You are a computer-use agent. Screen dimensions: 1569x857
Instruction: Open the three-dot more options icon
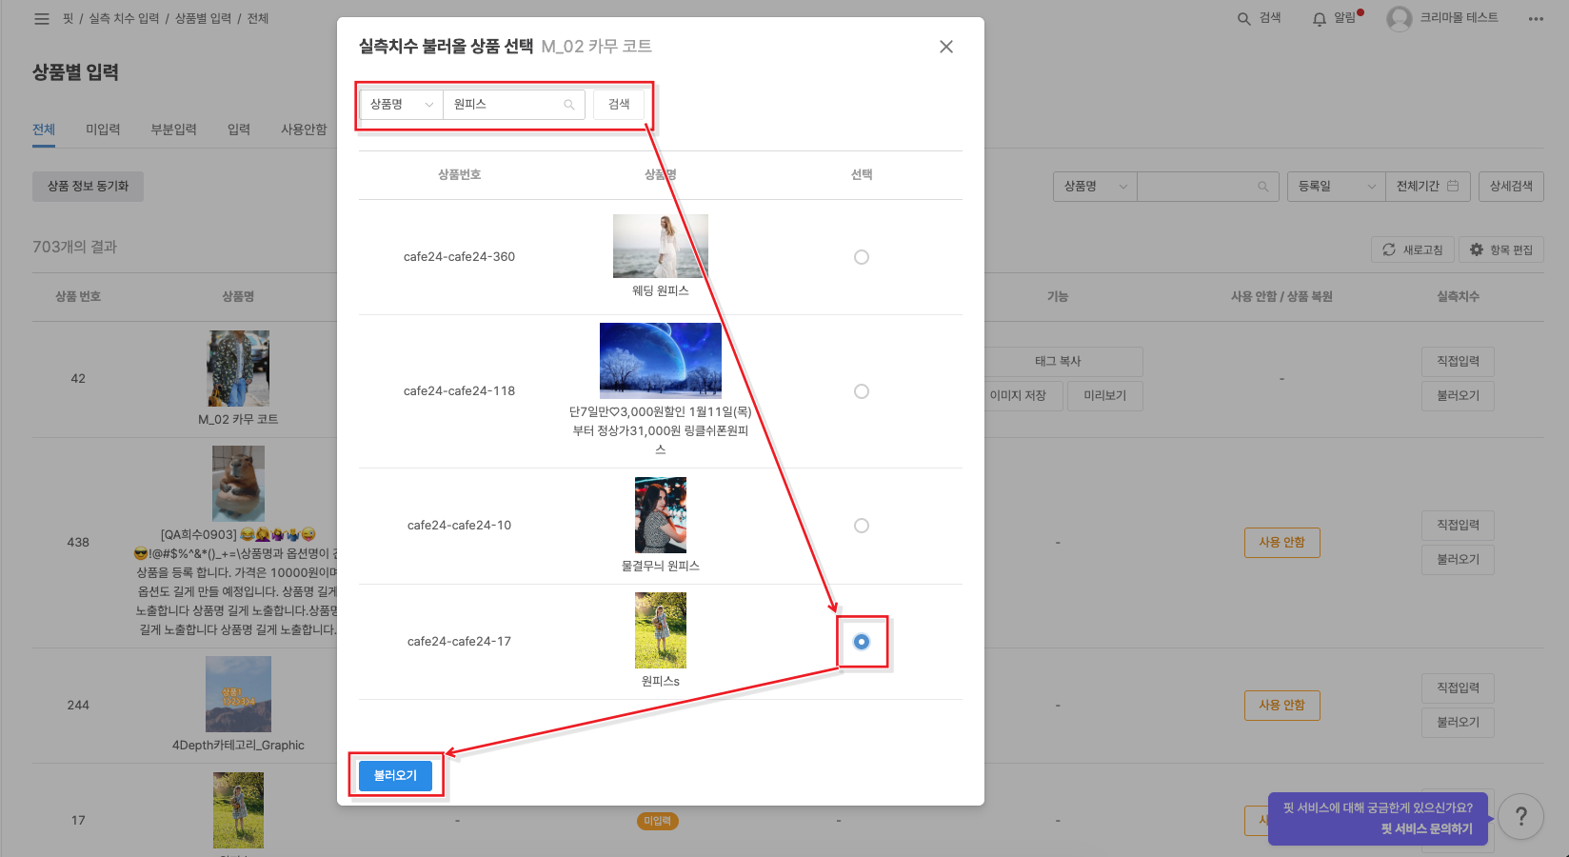1535,19
